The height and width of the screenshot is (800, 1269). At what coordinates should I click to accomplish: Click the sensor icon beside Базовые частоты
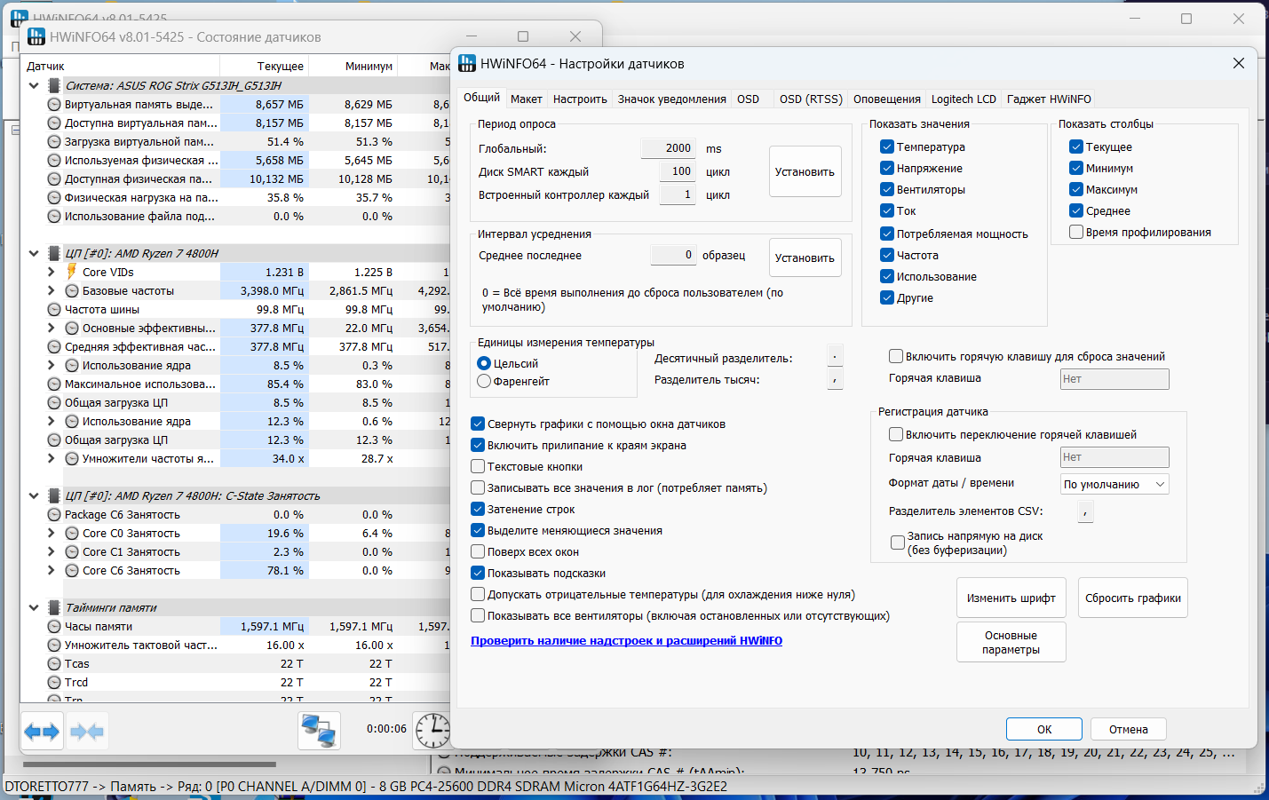click(72, 291)
